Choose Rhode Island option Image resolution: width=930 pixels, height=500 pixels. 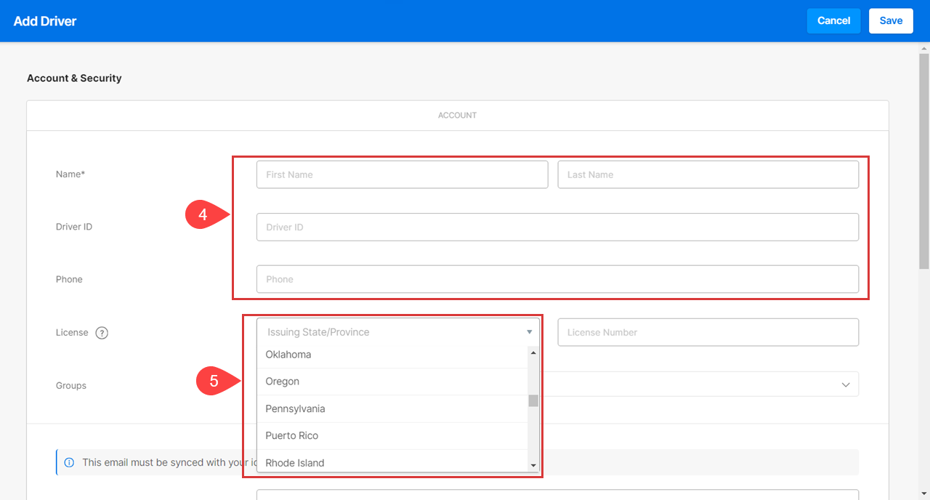392,462
